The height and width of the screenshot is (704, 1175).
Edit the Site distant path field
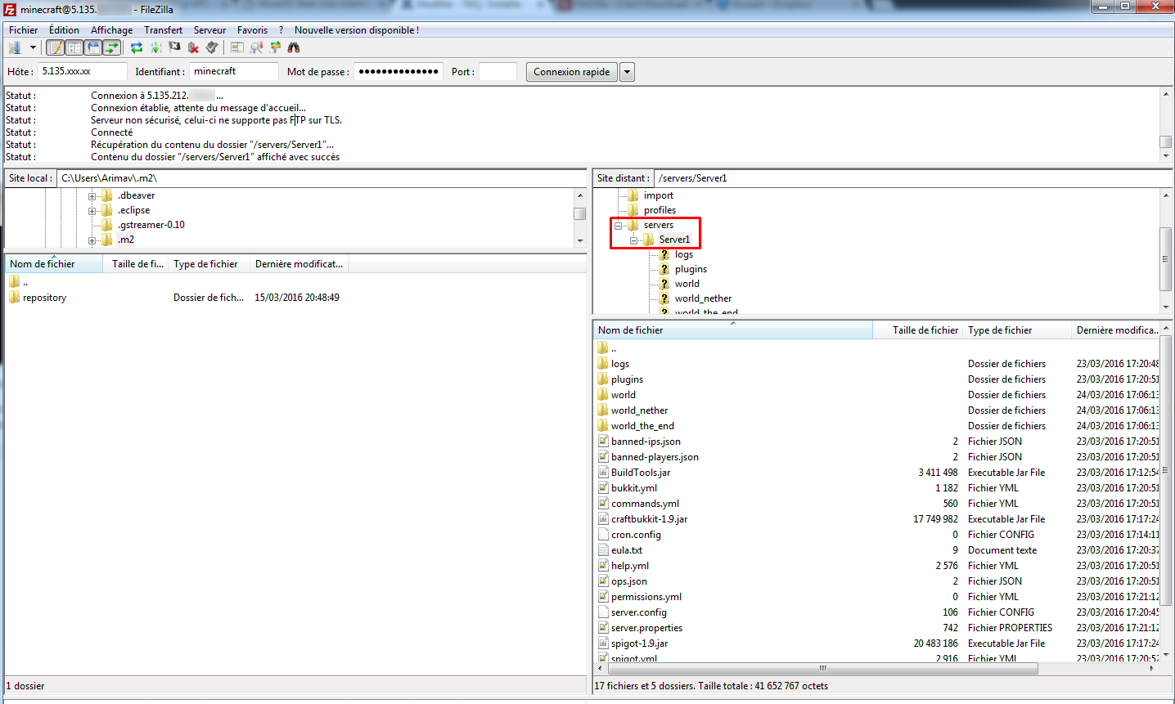[914, 178]
